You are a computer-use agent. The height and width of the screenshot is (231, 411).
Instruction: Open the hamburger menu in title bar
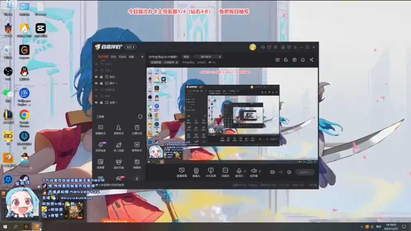pyautogui.click(x=295, y=47)
